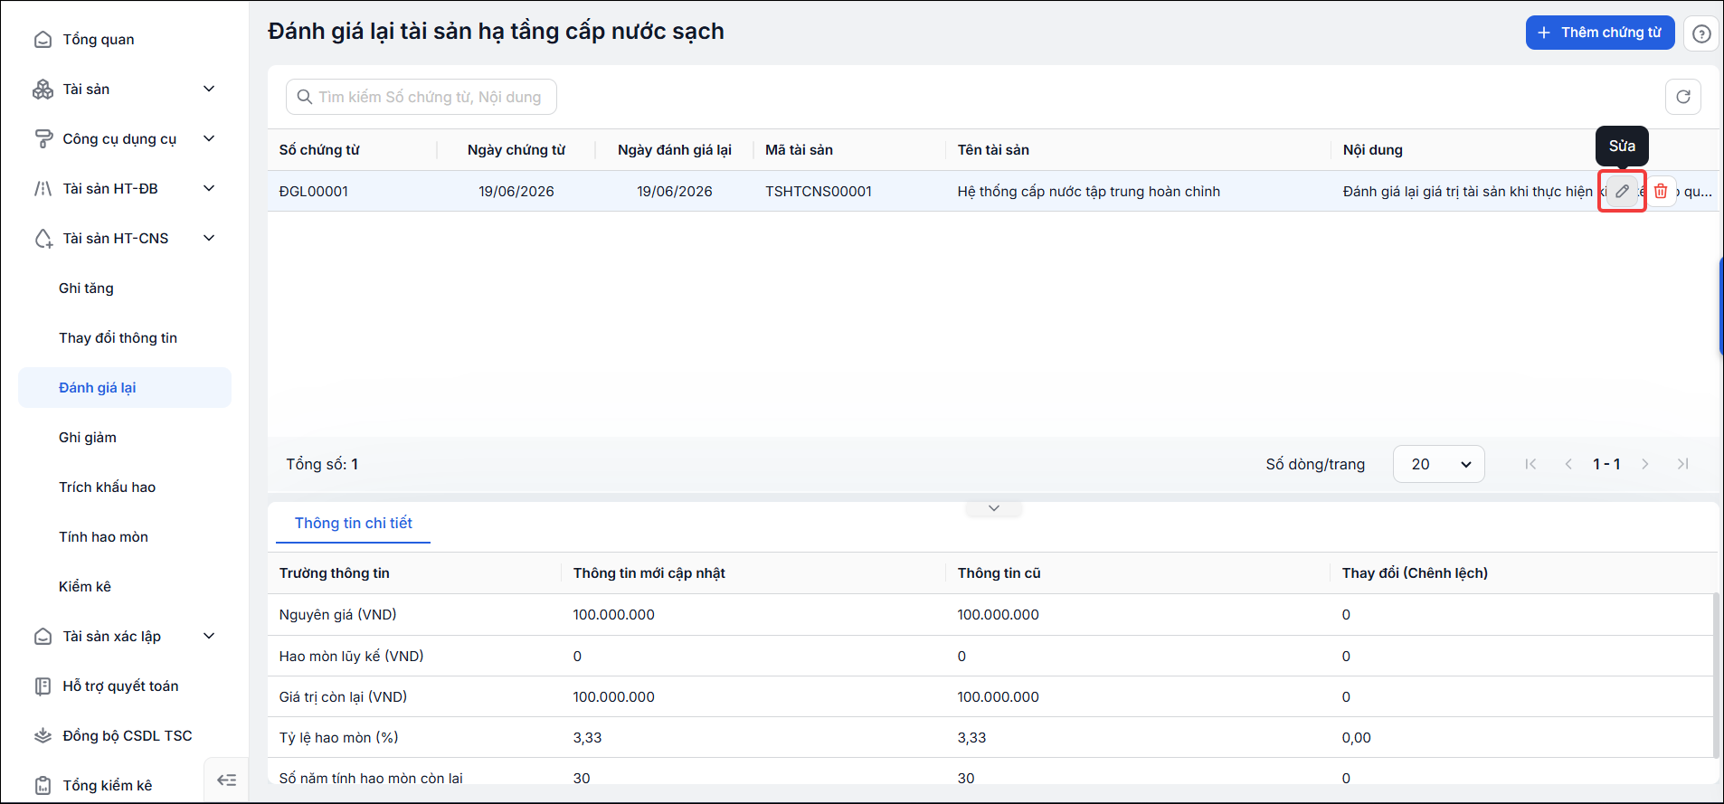Go to first page arrow

1530,464
